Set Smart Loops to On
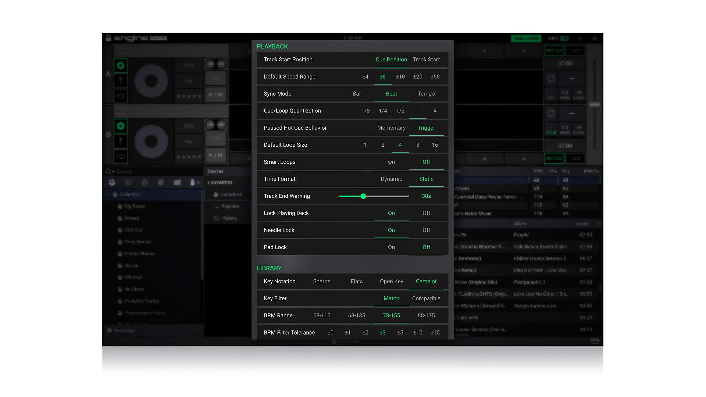 tap(391, 162)
